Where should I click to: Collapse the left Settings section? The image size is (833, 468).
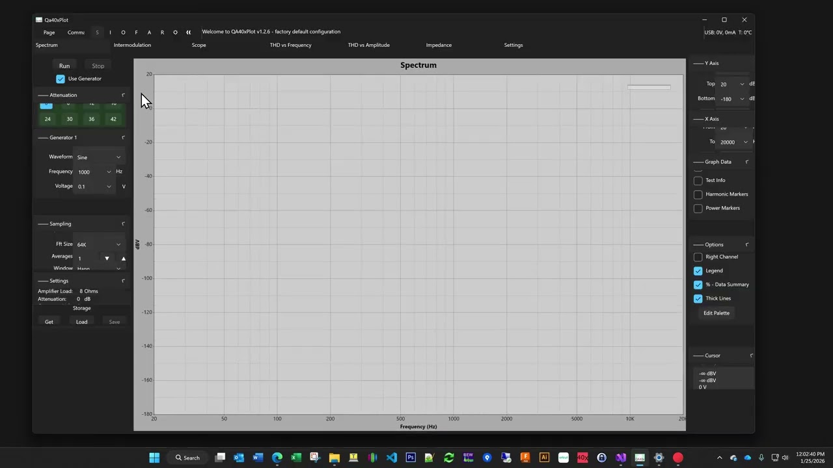pos(123,281)
